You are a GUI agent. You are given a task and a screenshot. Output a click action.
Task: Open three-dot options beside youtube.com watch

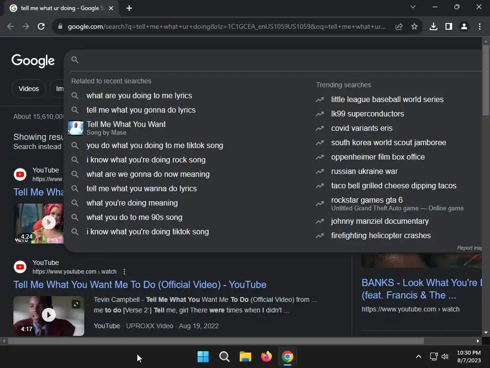[124, 272]
